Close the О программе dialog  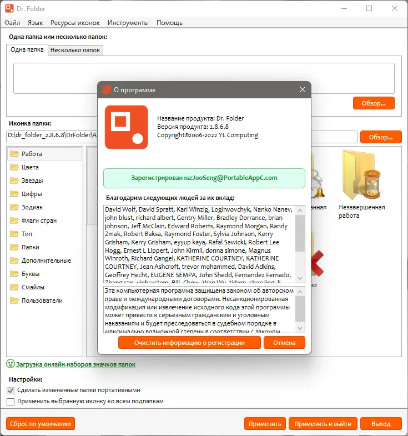coord(303,89)
